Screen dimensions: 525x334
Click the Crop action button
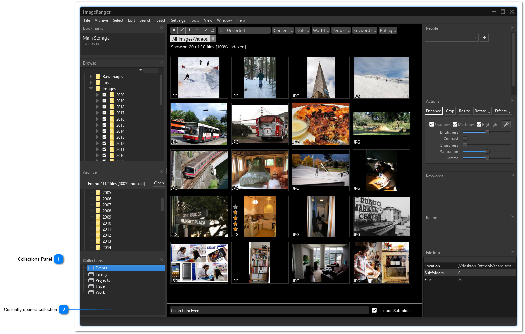[x=450, y=111]
